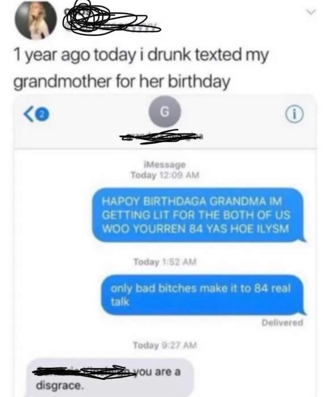332x397 pixels.
Task: Tap the iMessage label above first timestamp
Action: click(x=165, y=164)
